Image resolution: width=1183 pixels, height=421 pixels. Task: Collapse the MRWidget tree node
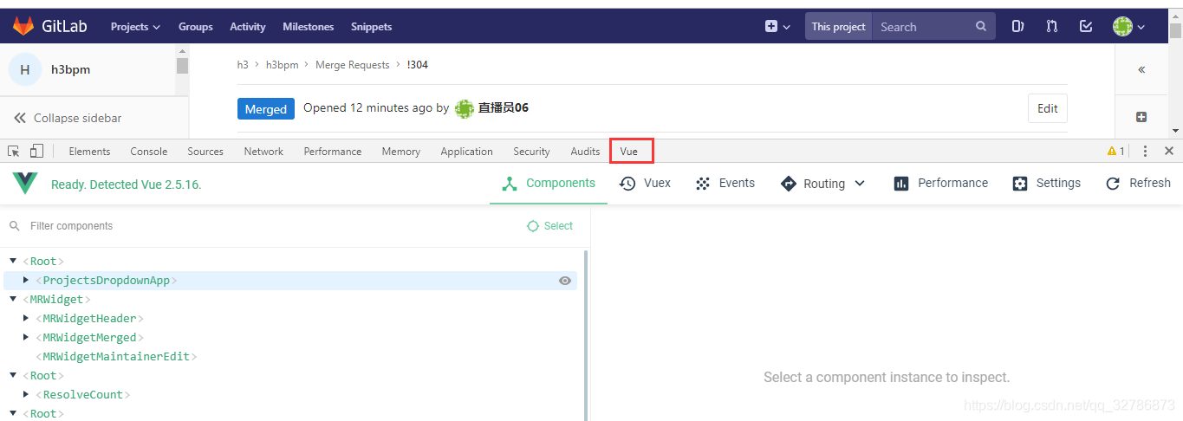coord(13,299)
